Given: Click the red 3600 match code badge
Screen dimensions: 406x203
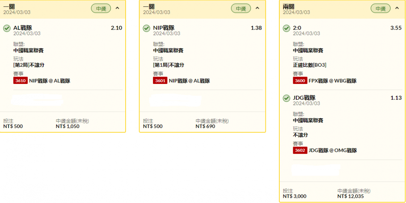Looking at the screenshot, I should pyautogui.click(x=300, y=81).
